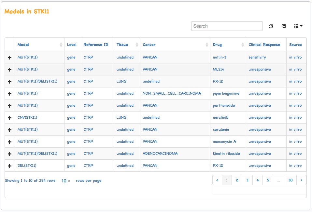Expand the ML214 row with plus icon
Screen dimensions: 312x212
tap(9, 70)
